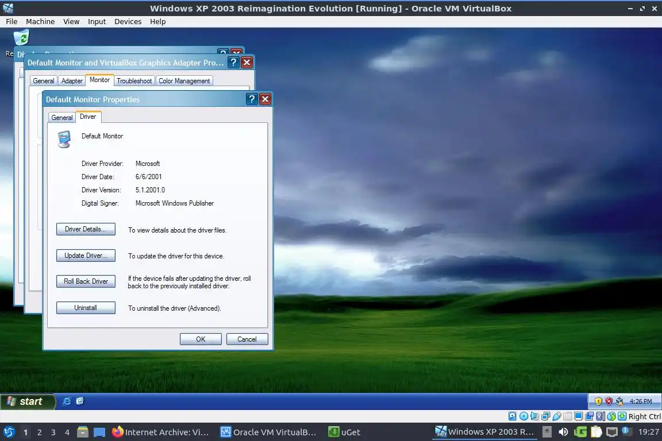Open the Recycle Bin desktop icon
The width and height of the screenshot is (662, 441).
[21, 37]
